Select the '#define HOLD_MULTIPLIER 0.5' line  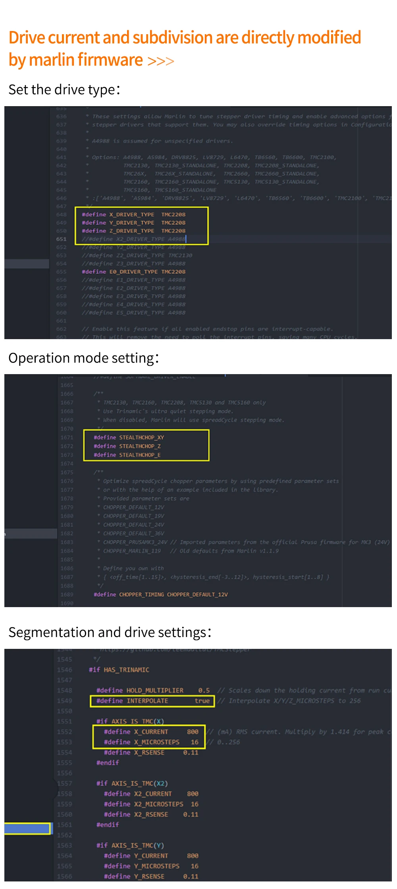(153, 691)
